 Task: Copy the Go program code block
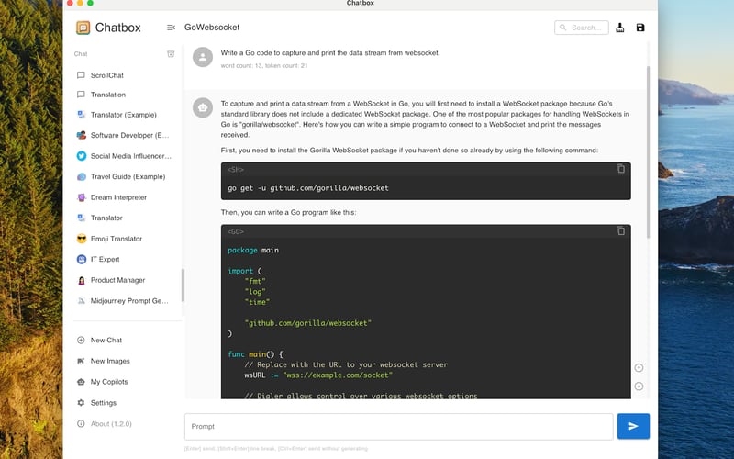point(620,231)
